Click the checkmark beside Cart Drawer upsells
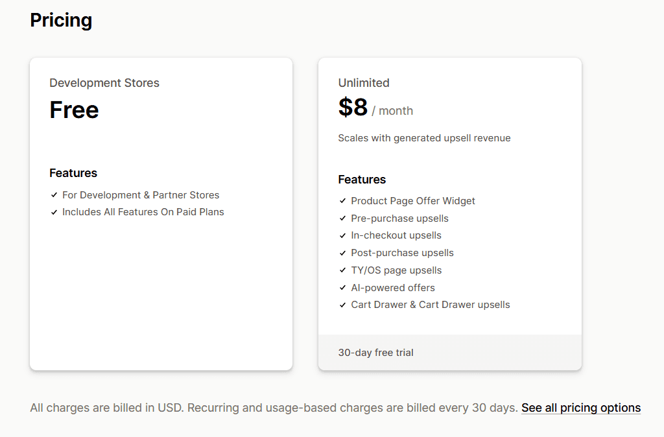This screenshot has height=437, width=664. coord(342,305)
